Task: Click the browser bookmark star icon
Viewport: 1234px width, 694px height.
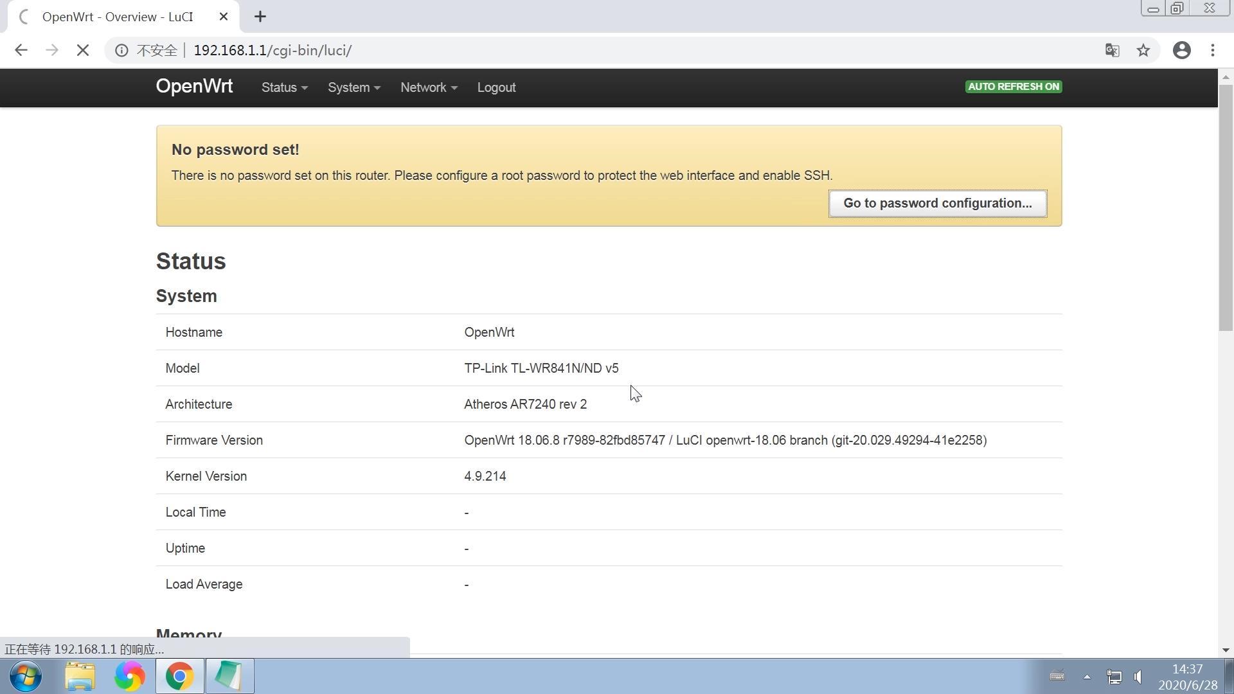Action: [1144, 50]
